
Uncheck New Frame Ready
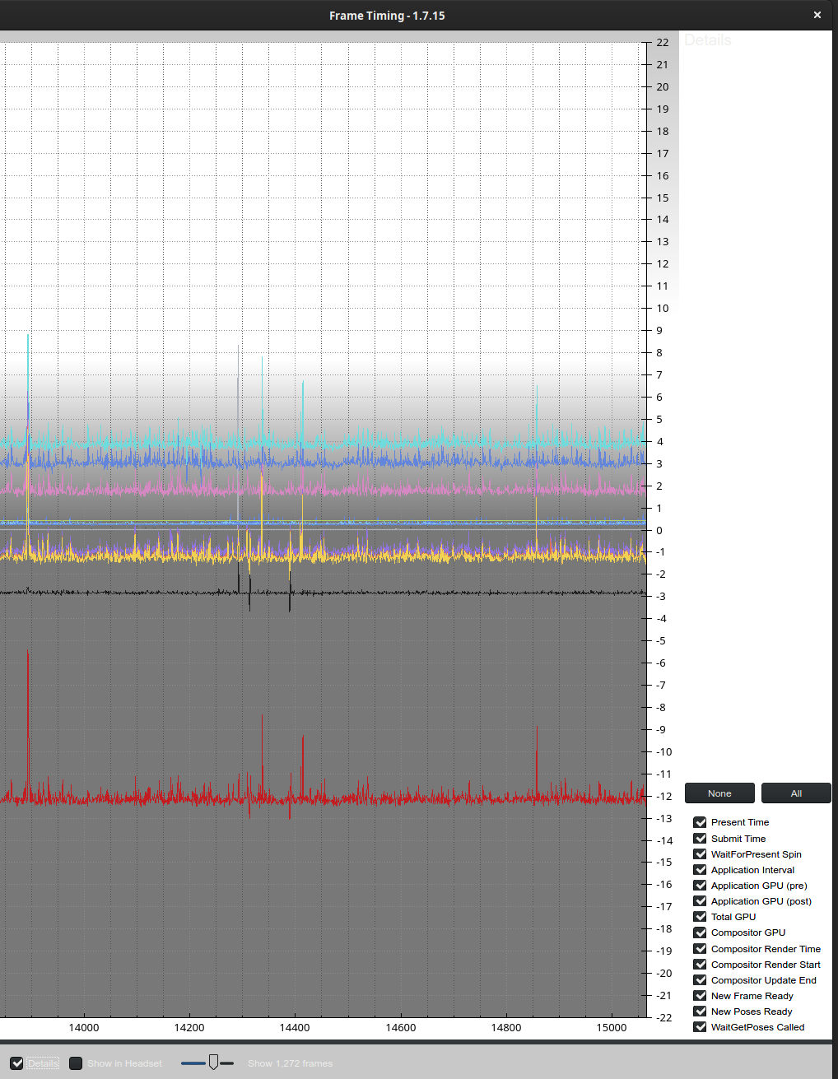click(700, 995)
